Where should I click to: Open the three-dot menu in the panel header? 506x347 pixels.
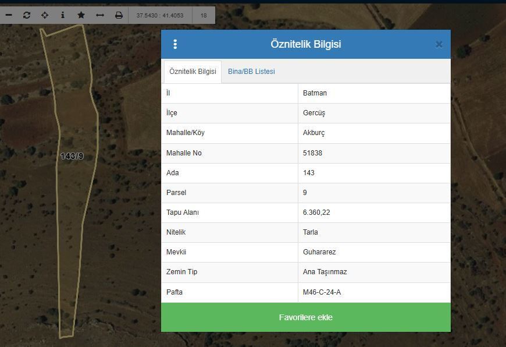coord(175,44)
